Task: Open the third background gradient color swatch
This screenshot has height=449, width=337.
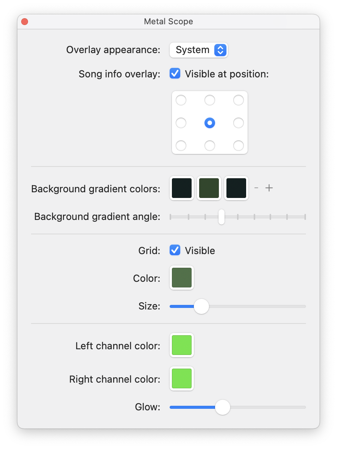Action: (236, 188)
